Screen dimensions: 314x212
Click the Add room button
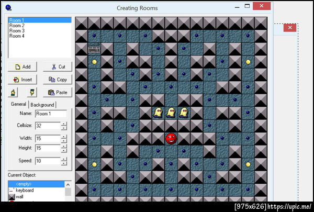(x=23, y=66)
